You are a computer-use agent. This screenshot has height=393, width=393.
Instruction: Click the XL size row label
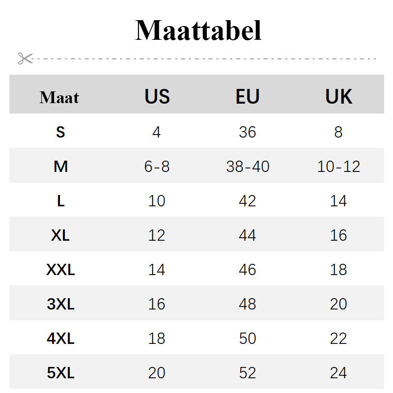[x=60, y=235]
